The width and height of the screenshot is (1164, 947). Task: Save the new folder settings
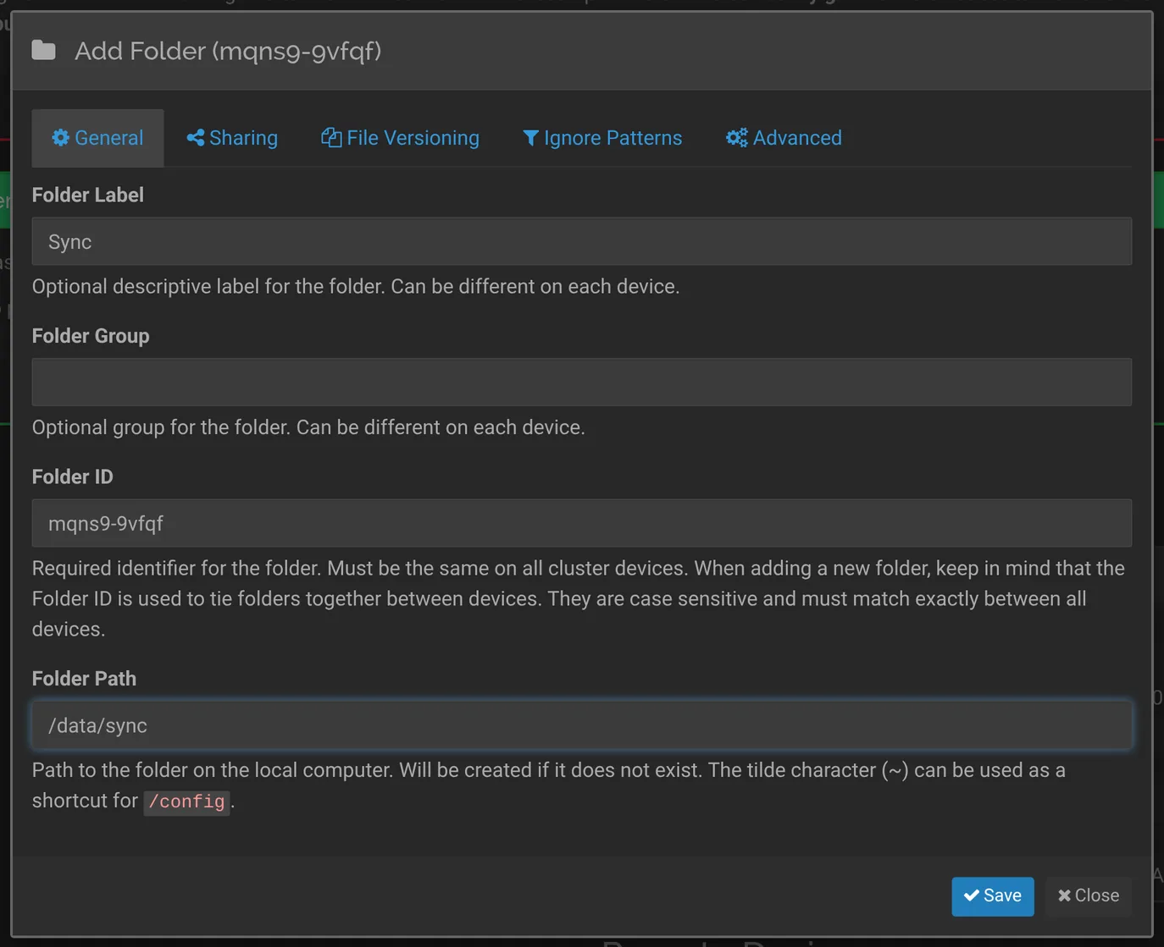[993, 896]
